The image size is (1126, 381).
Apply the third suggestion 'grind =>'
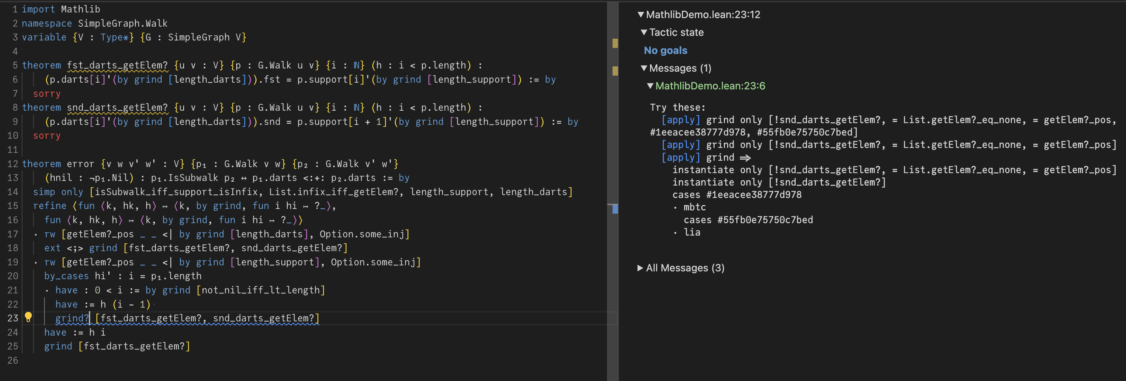681,158
